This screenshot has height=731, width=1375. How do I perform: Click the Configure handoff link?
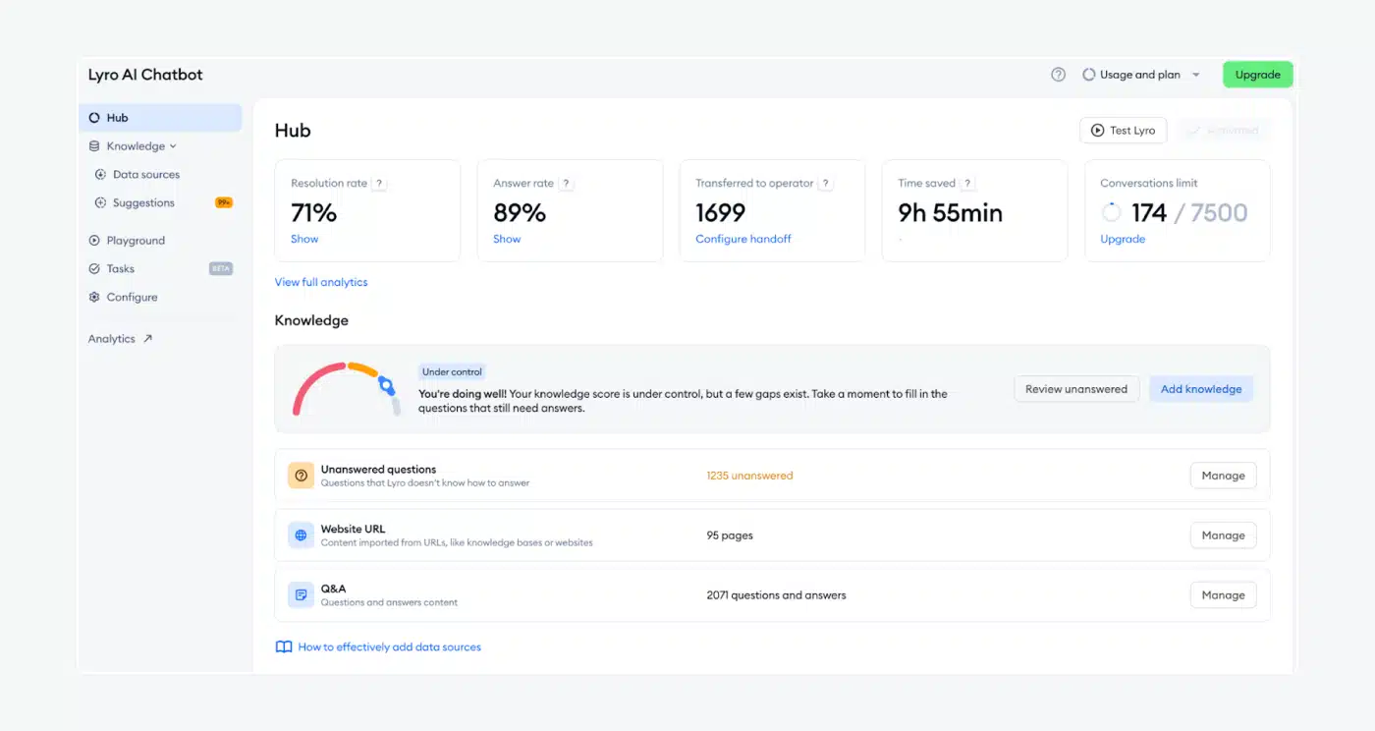(743, 239)
